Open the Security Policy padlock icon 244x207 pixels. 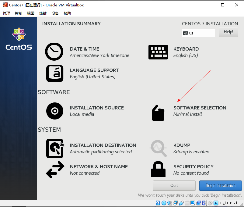coord(158,169)
